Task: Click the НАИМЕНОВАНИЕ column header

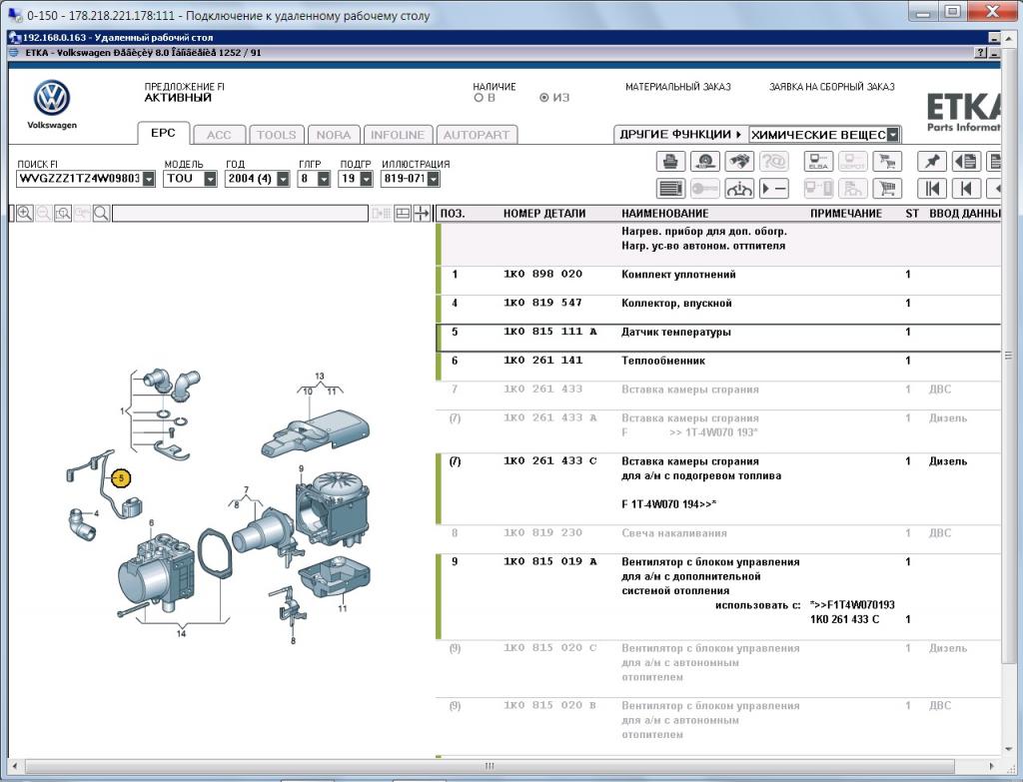Action: tap(664, 214)
